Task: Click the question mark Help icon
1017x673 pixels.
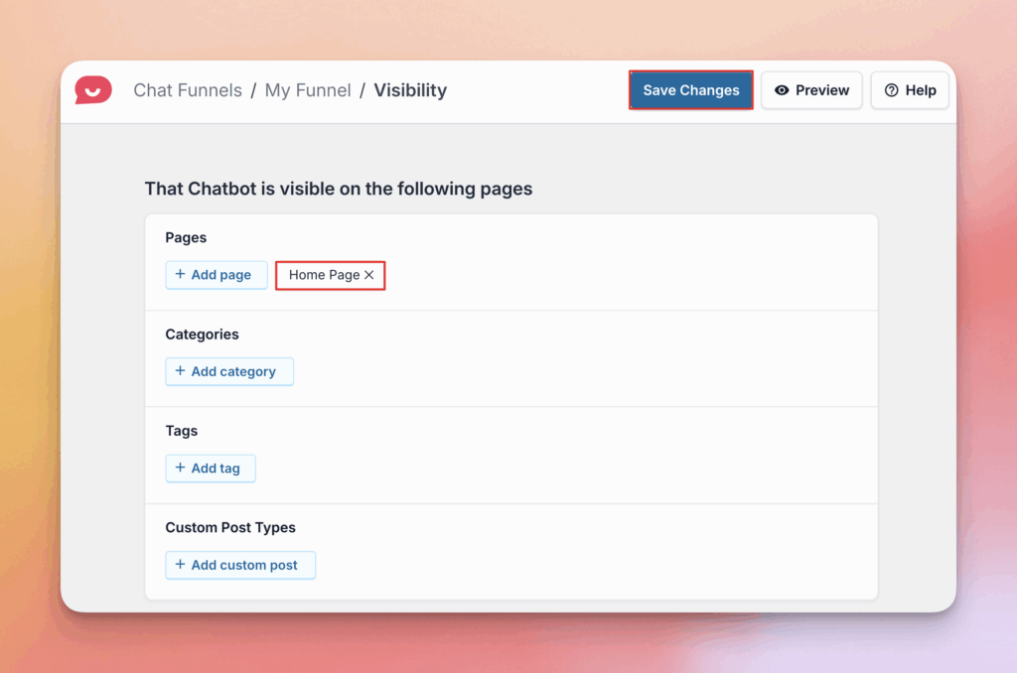Action: (x=891, y=90)
